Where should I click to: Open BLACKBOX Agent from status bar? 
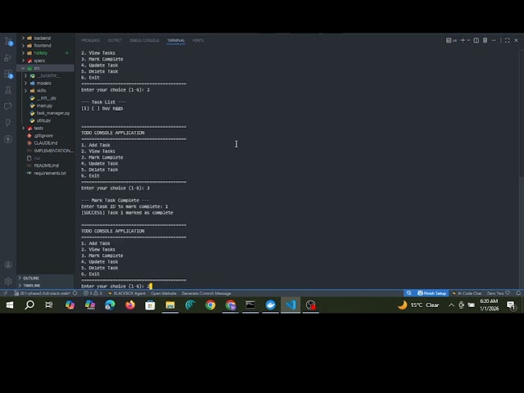(127, 293)
